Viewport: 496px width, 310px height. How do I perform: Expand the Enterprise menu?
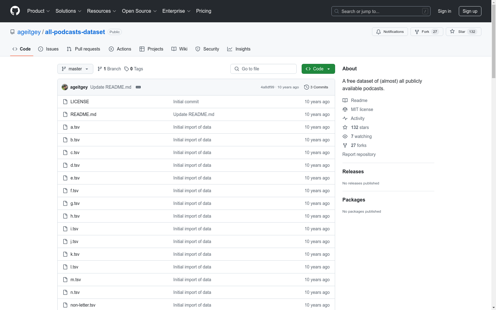point(176,11)
